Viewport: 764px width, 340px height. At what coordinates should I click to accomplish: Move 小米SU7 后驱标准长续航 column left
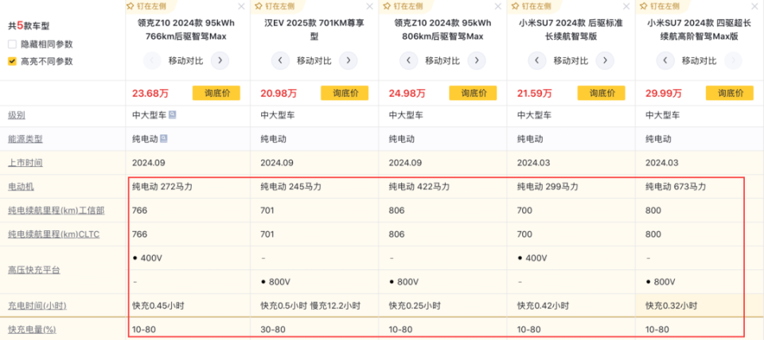(537, 60)
